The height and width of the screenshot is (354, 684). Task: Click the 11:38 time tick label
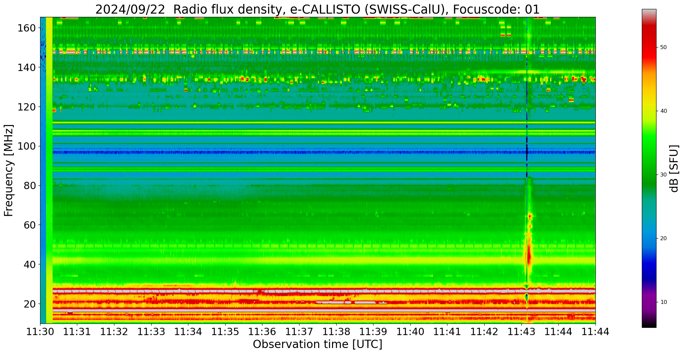pyautogui.click(x=336, y=331)
